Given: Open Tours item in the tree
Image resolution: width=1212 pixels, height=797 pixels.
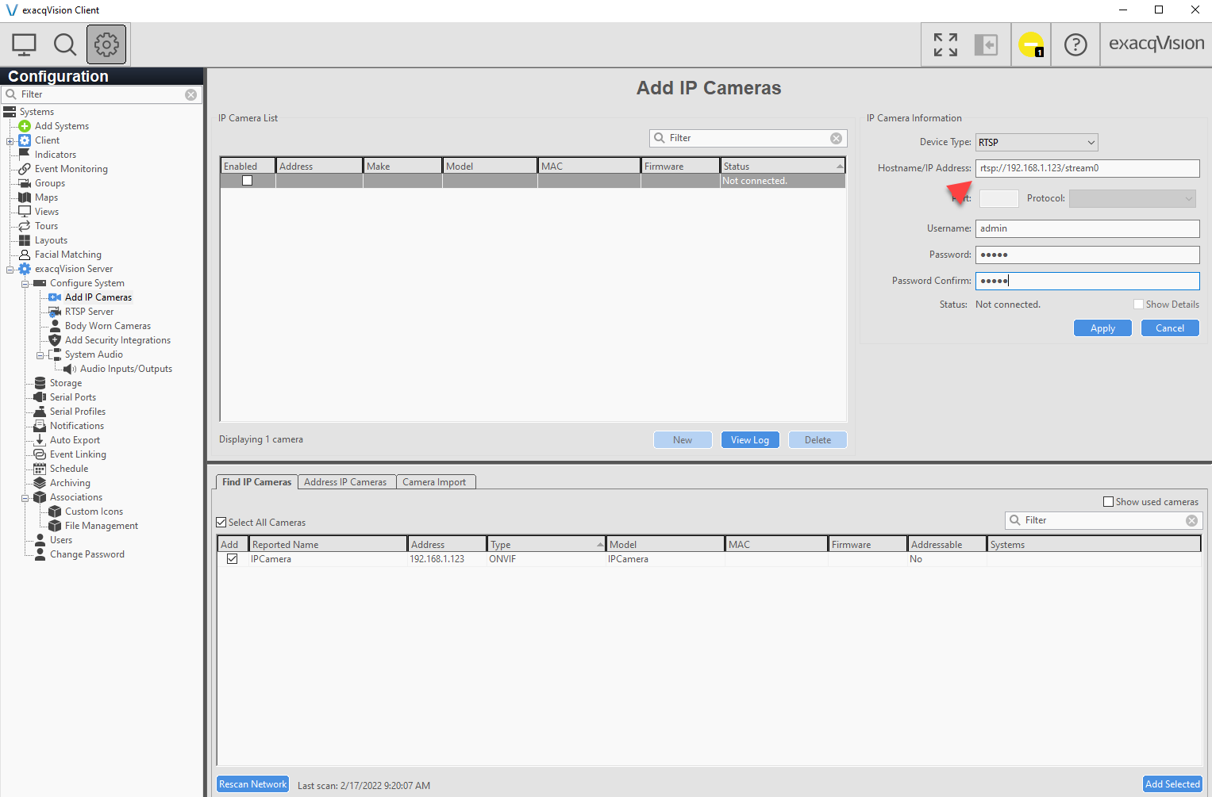Looking at the screenshot, I should pyautogui.click(x=46, y=226).
